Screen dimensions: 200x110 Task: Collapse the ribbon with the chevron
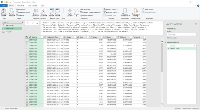(195, 6)
